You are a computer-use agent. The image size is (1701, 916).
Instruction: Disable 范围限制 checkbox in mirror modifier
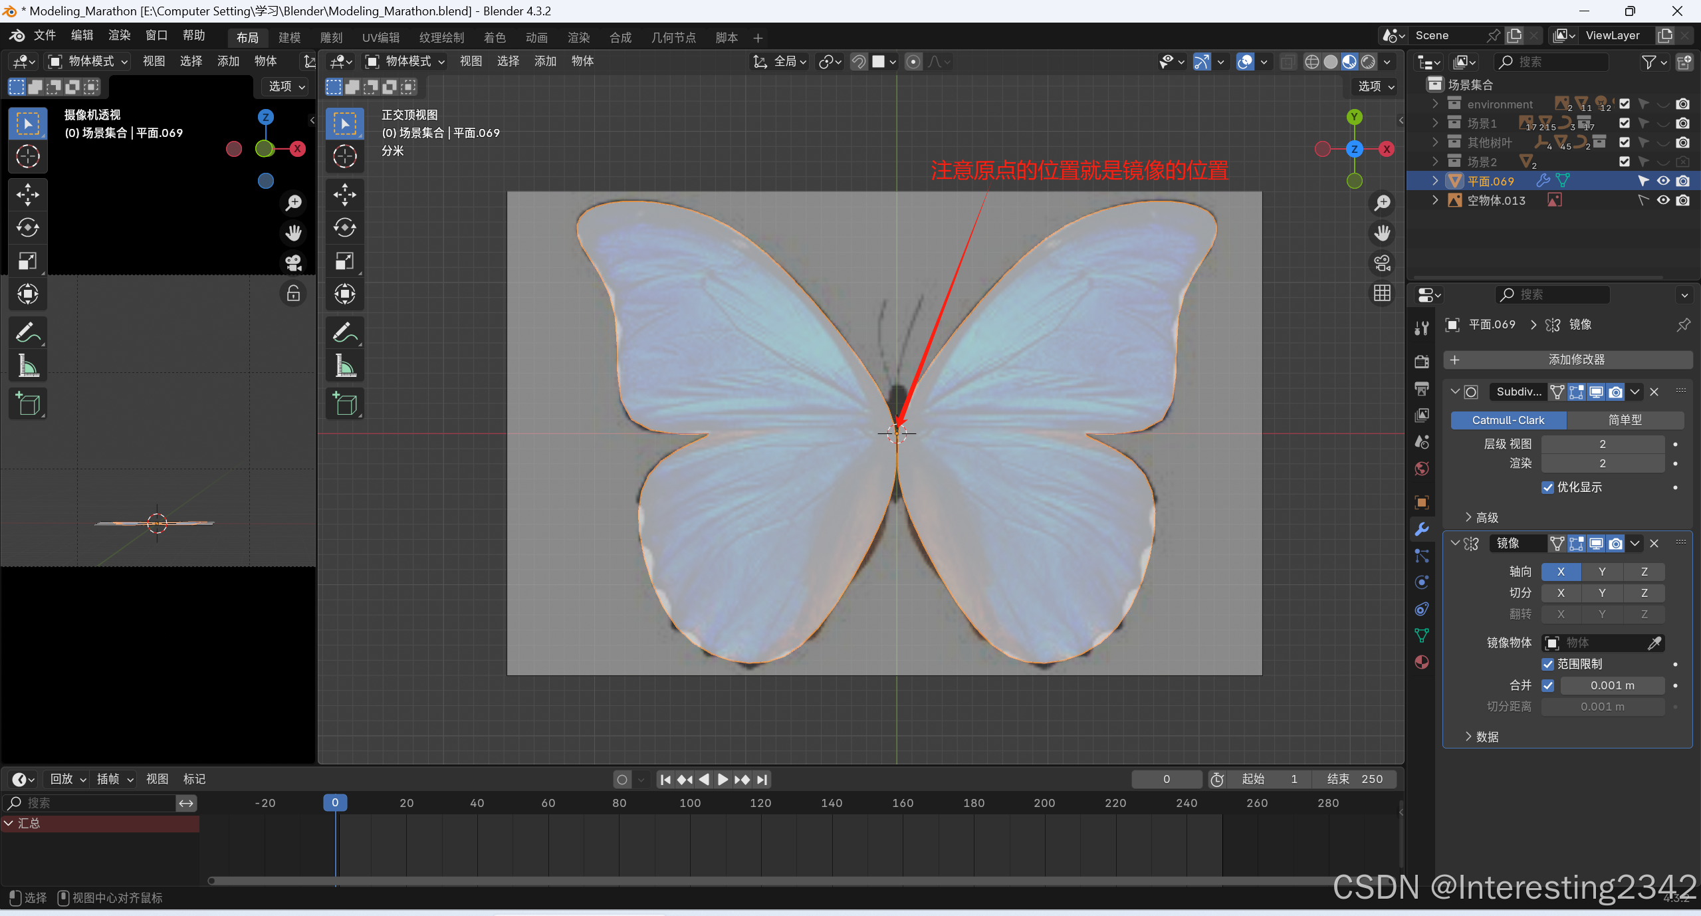click(1547, 664)
